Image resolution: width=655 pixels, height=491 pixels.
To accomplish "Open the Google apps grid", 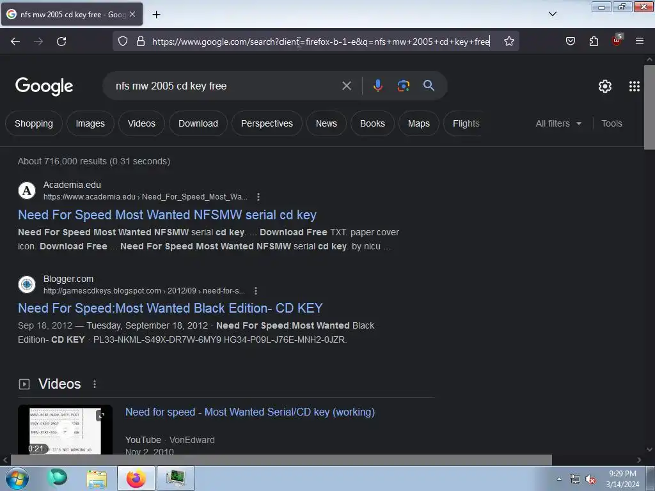I will [x=634, y=86].
